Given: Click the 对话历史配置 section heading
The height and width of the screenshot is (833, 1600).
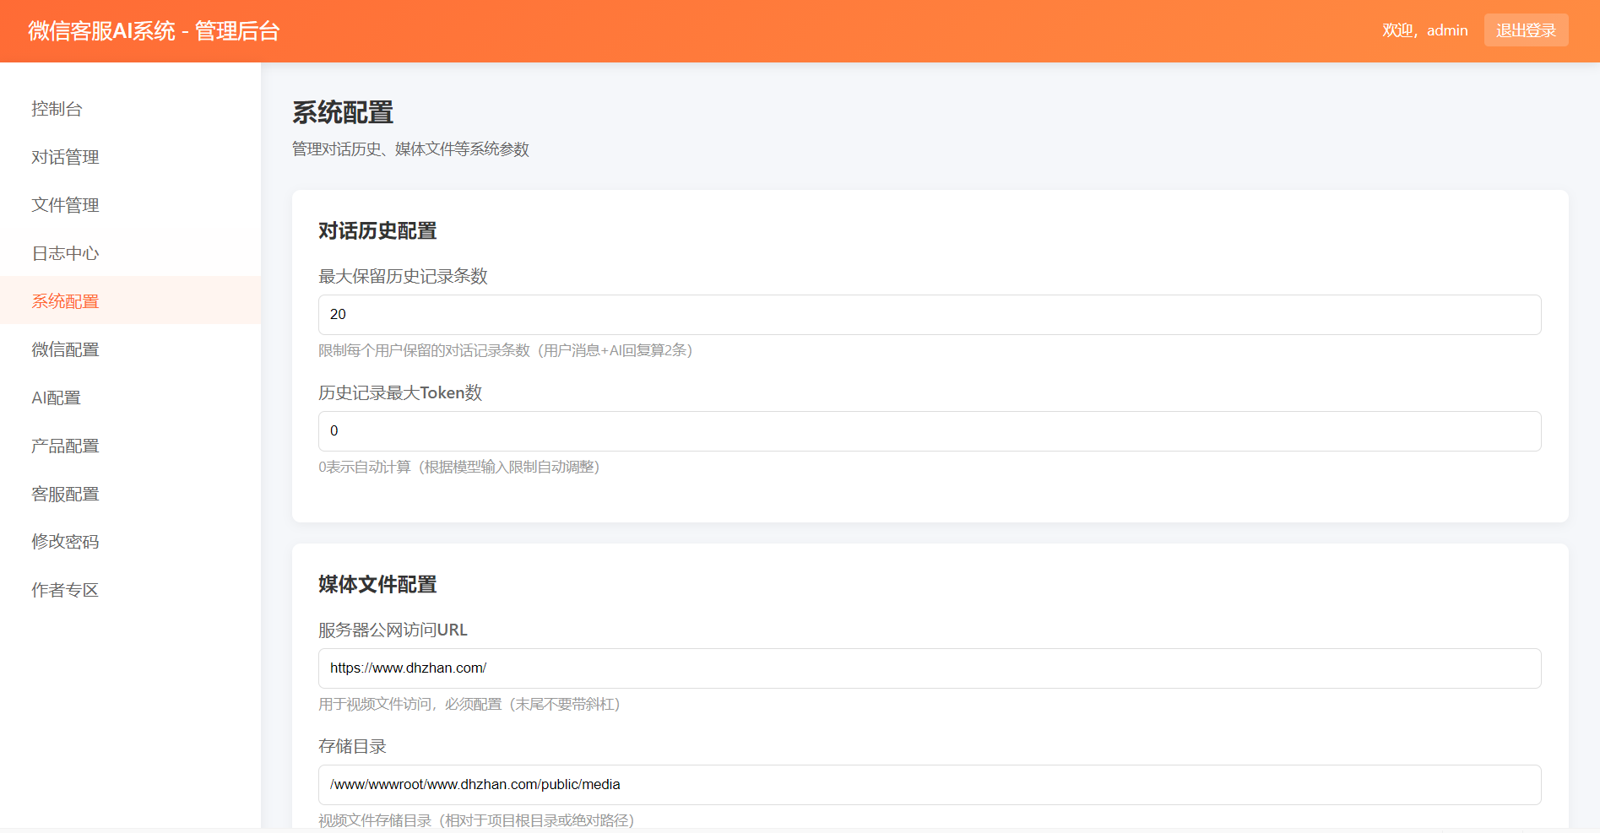Looking at the screenshot, I should (x=377, y=231).
